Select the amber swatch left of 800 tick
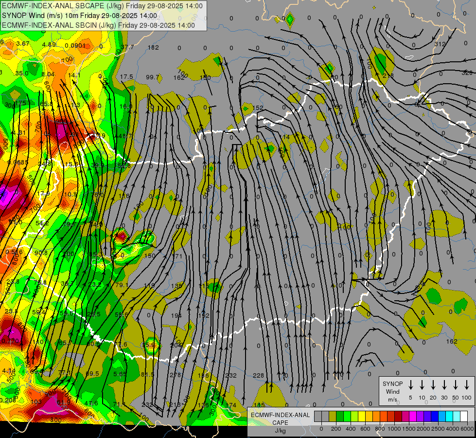The image size is (476, 438). (x=376, y=416)
